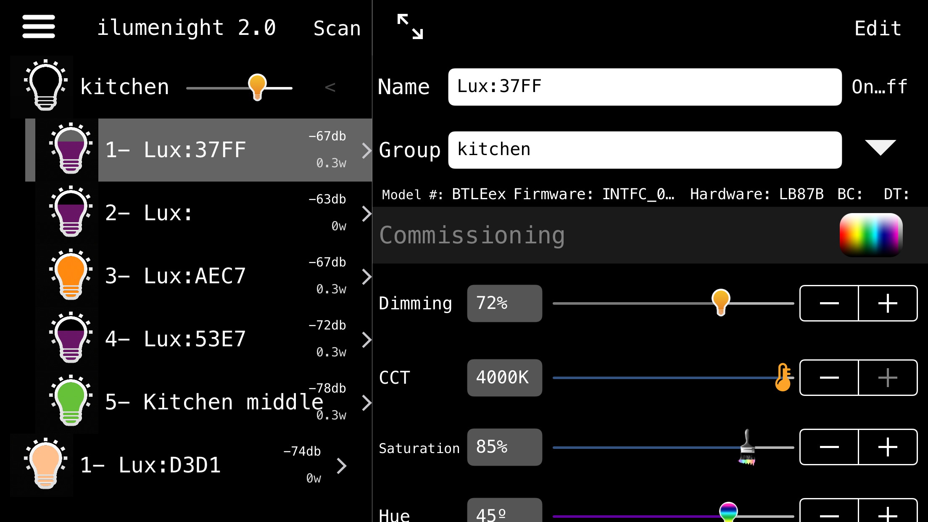Click the Saturation paintbrush slider handle

tap(747, 447)
